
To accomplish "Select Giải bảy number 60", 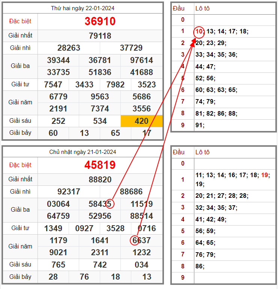I will 53,133.
